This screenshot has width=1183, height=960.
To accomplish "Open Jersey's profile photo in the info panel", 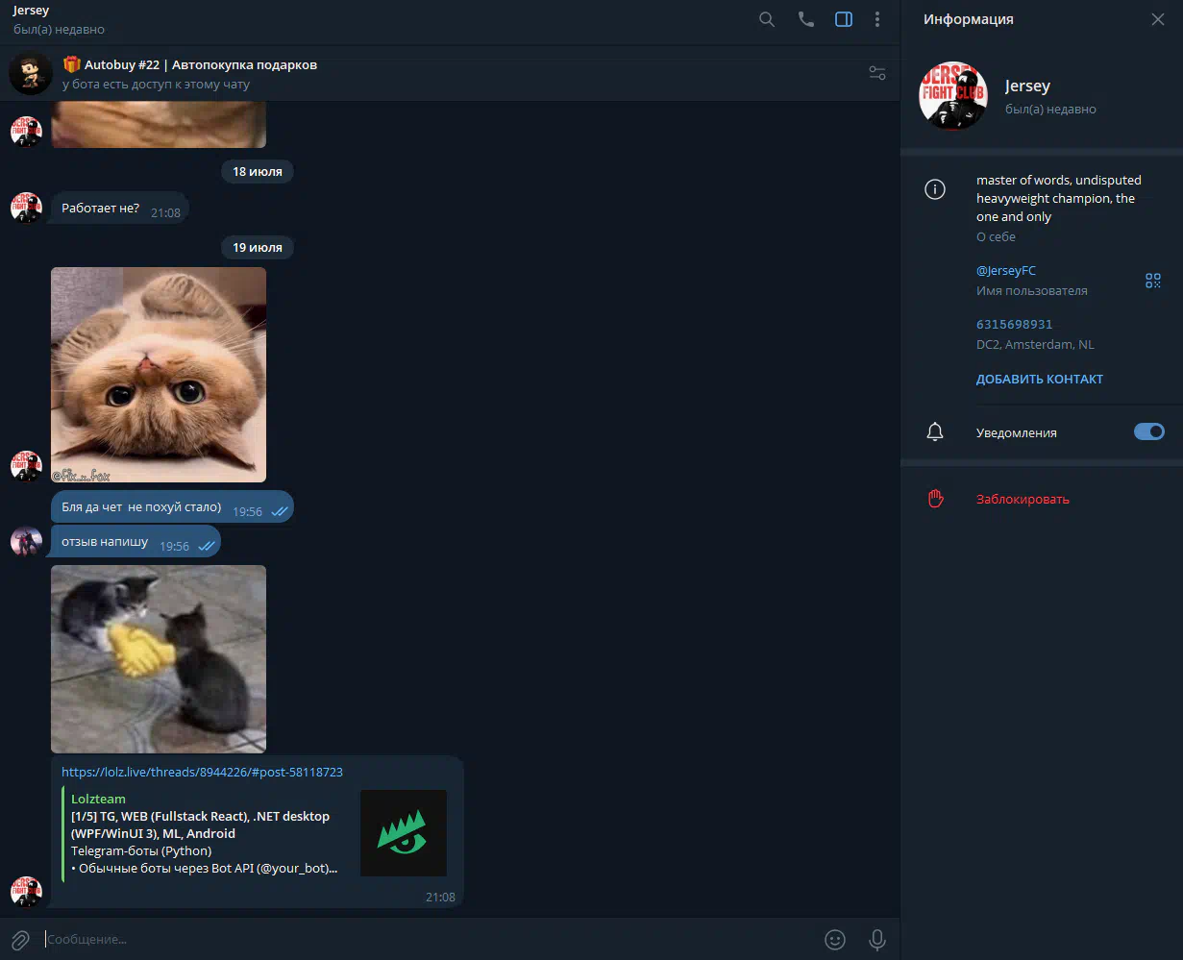I will point(953,96).
